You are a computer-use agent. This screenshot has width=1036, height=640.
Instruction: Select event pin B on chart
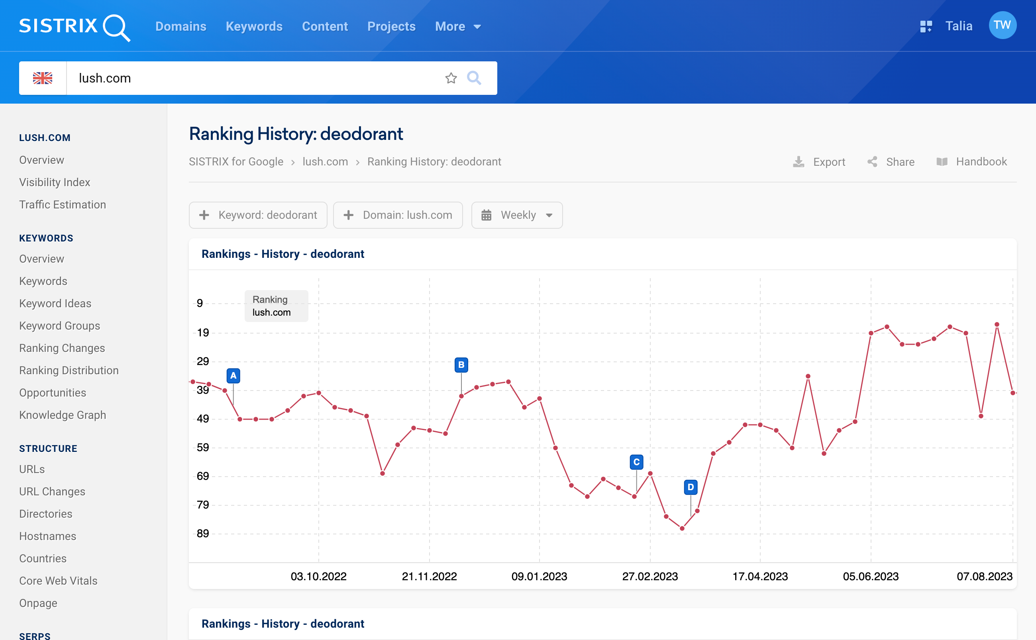click(461, 365)
